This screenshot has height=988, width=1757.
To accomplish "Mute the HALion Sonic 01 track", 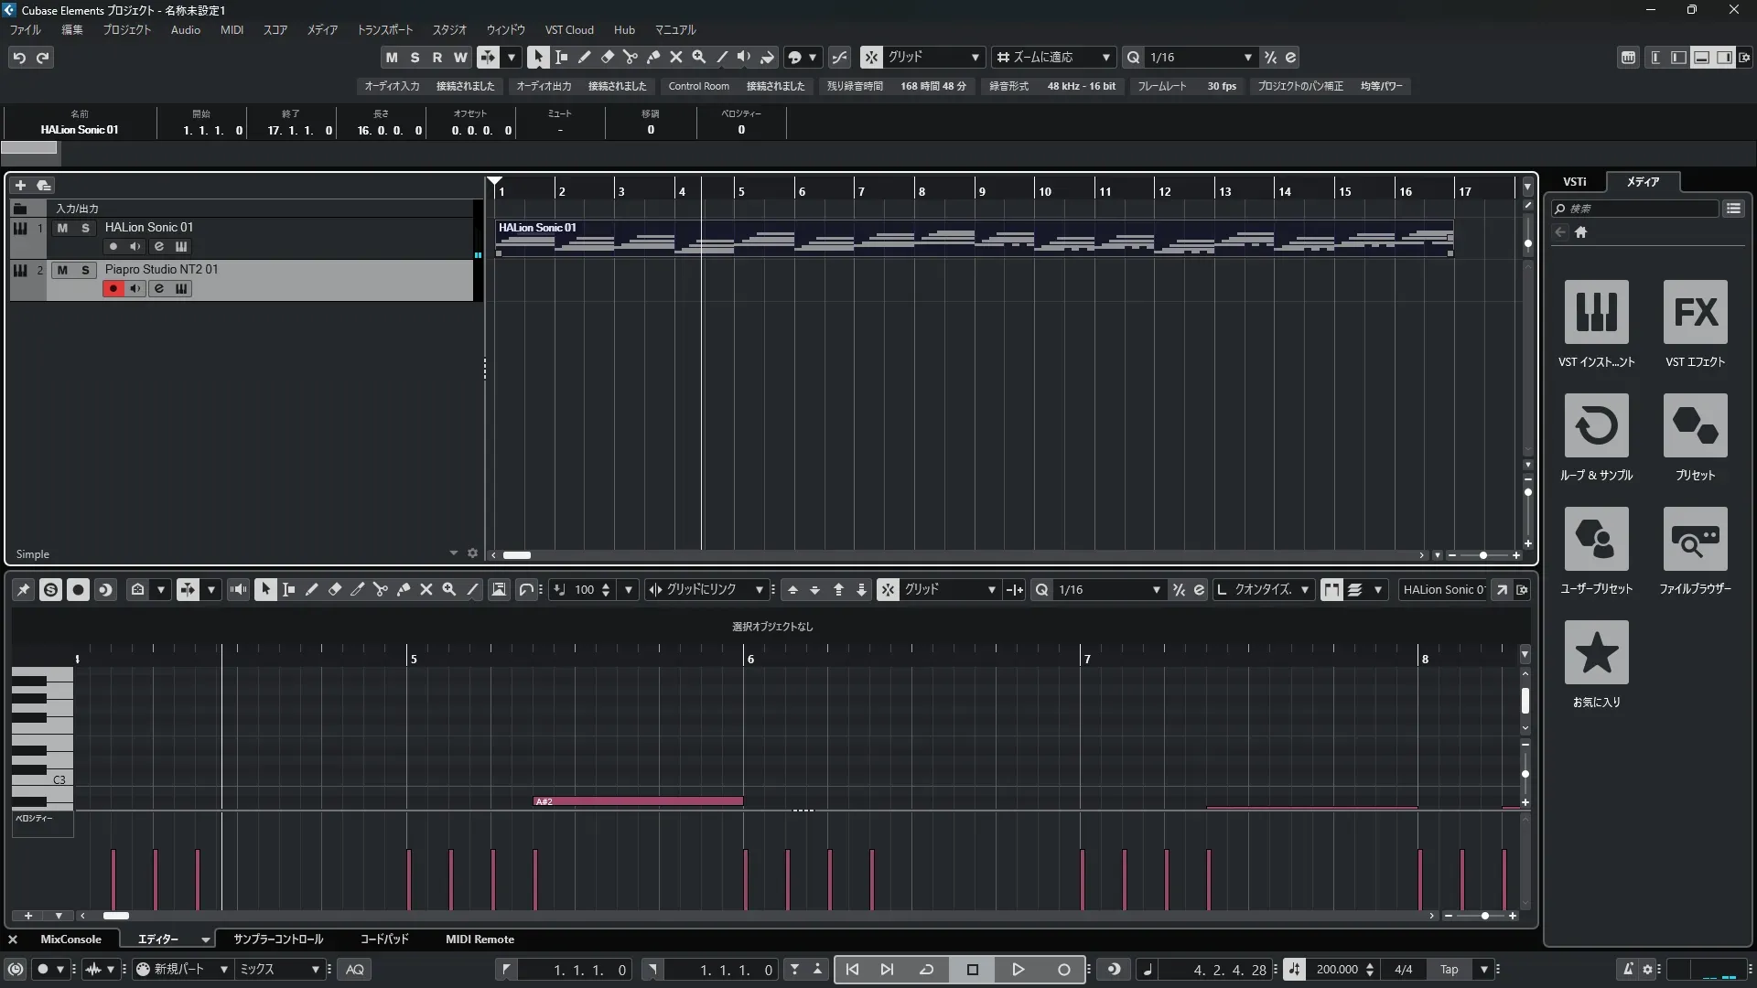I will coord(62,228).
